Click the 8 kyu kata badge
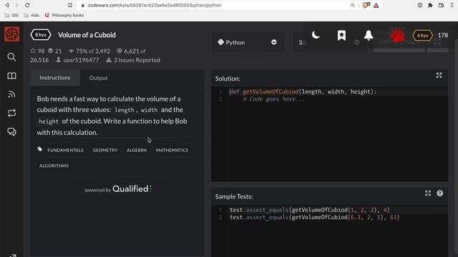Viewport: 458px width, 257px height. point(41,35)
